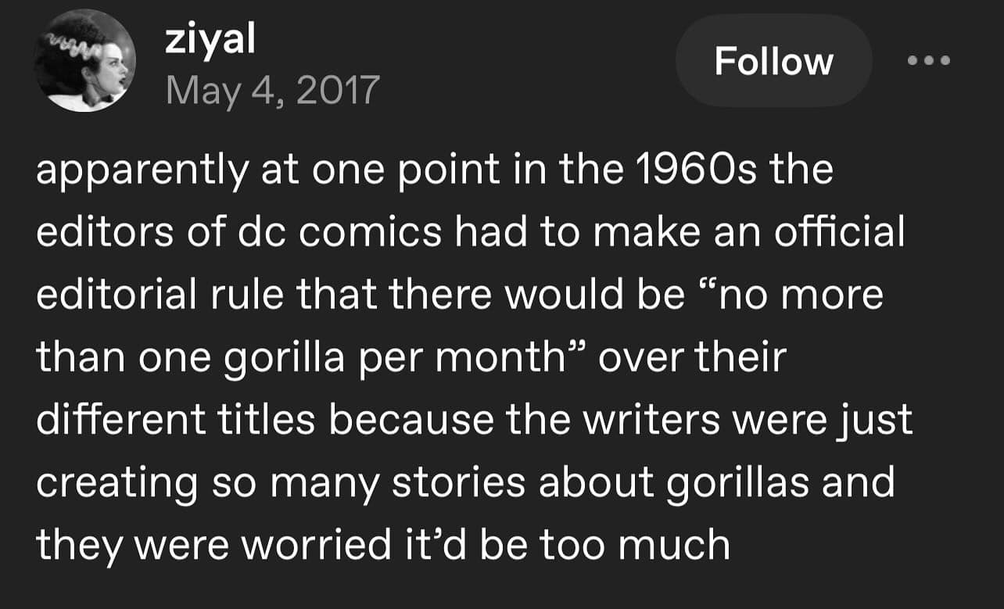Click the last dot of the ellipsis icon

[945, 60]
